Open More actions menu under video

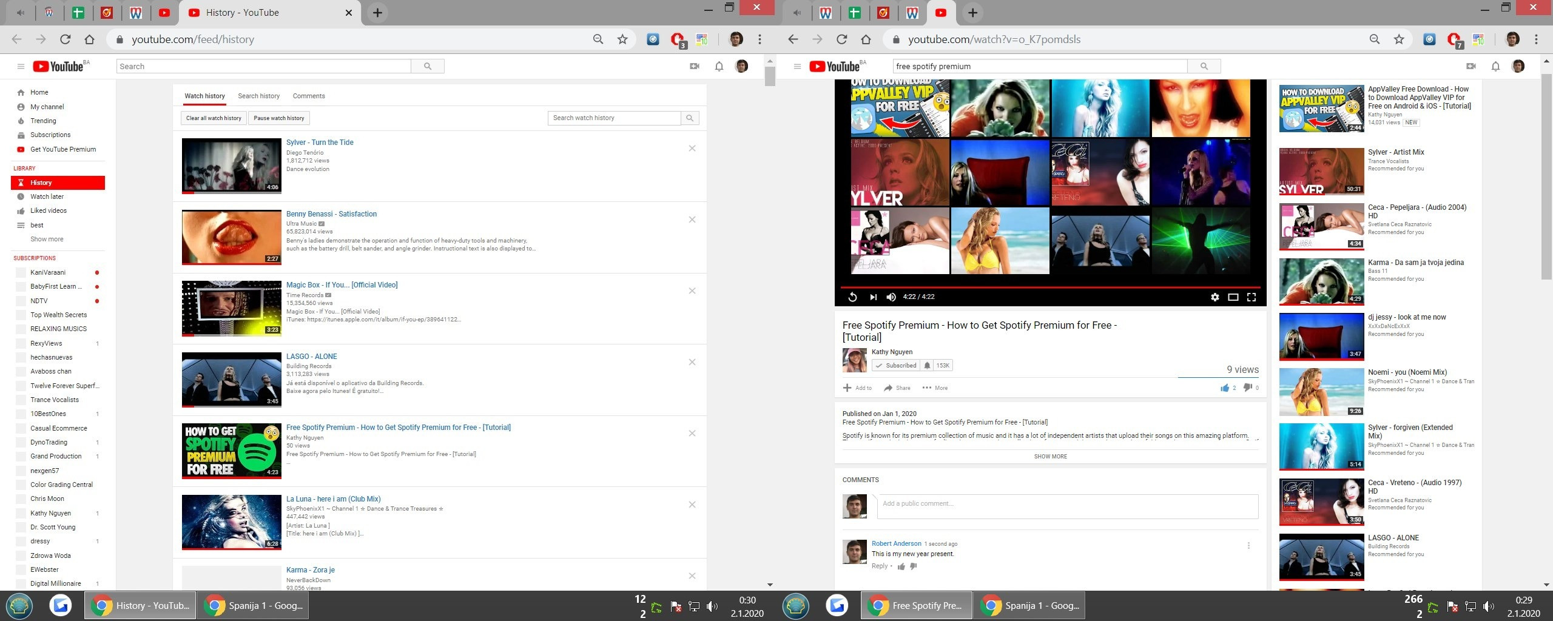point(935,388)
